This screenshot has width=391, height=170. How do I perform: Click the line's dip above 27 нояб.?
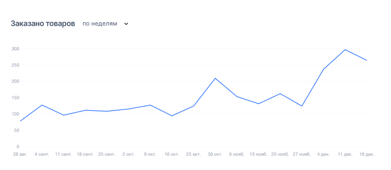pos(302,106)
